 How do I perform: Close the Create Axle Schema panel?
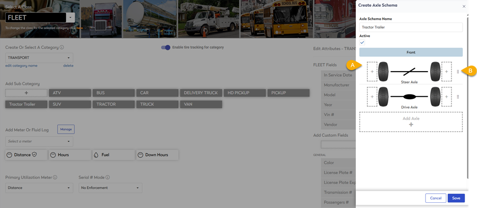click(x=464, y=7)
